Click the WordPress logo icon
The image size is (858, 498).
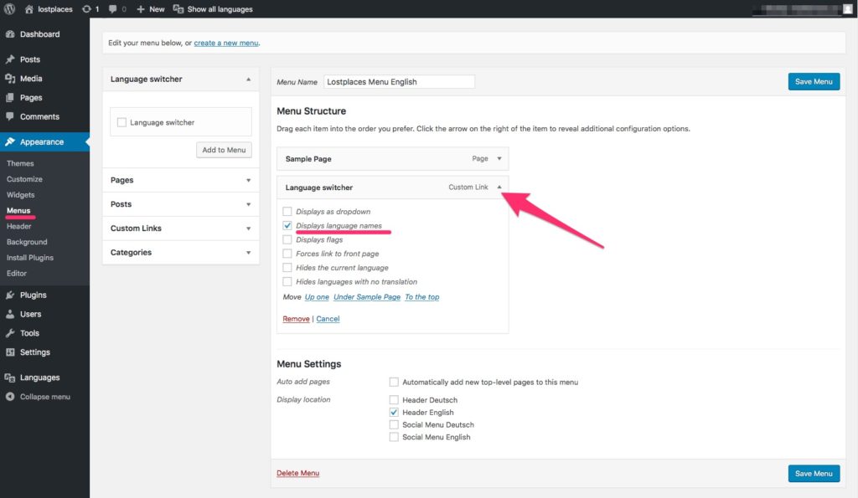tap(9, 8)
